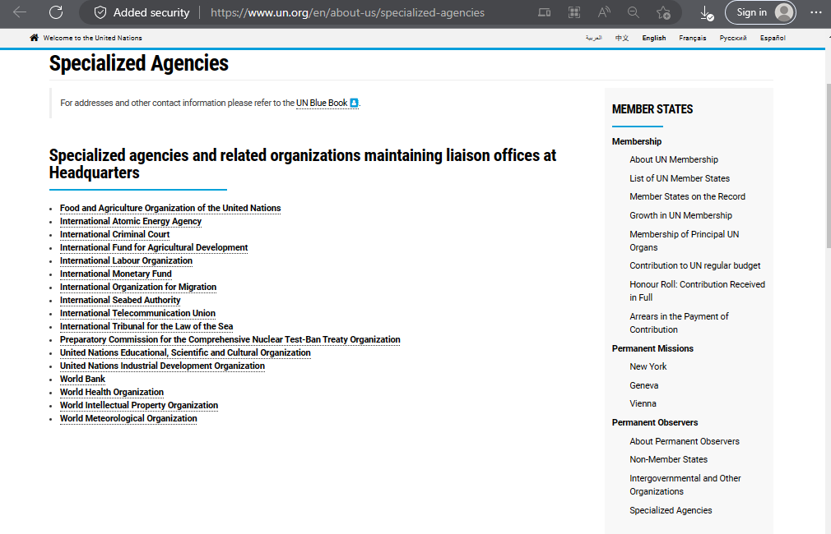
Task: Open the UNESCO full-name link
Action: pos(185,353)
